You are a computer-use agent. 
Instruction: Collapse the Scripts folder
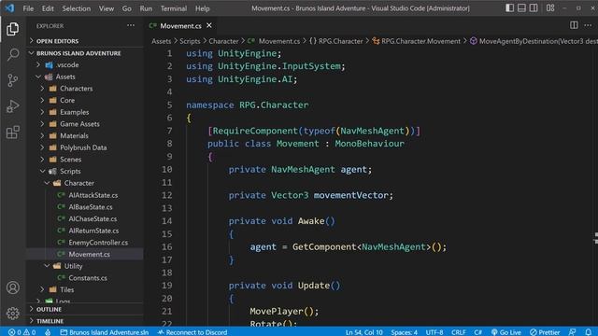point(85,171)
